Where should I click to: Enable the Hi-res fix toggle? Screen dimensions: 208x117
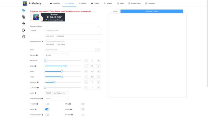coord(47,104)
